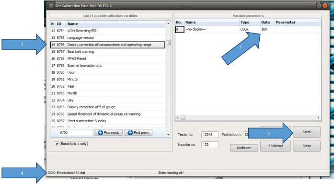Click the Importer no. input field
This screenshot has width=334, height=185.
[210, 145]
